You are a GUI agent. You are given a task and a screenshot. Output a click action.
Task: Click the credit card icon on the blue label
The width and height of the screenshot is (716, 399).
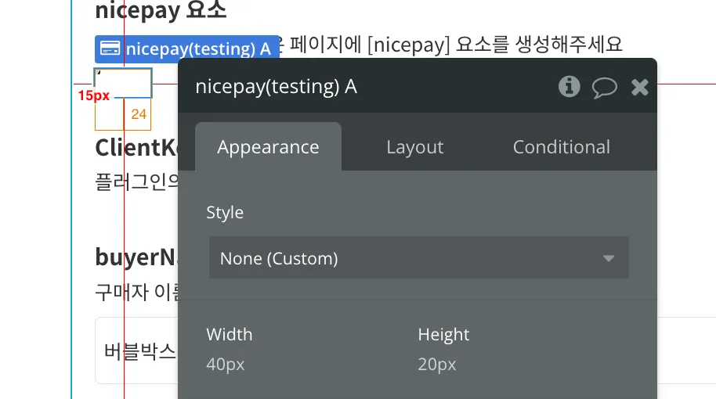[x=110, y=49]
